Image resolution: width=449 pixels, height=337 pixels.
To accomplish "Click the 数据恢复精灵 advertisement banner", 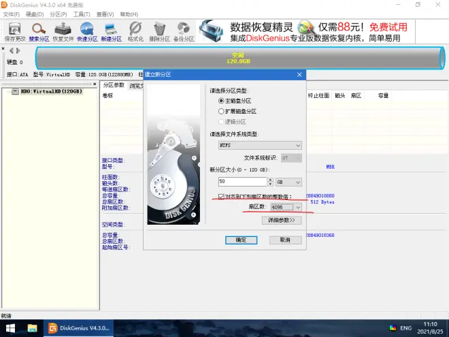I will pyautogui.click(x=306, y=31).
